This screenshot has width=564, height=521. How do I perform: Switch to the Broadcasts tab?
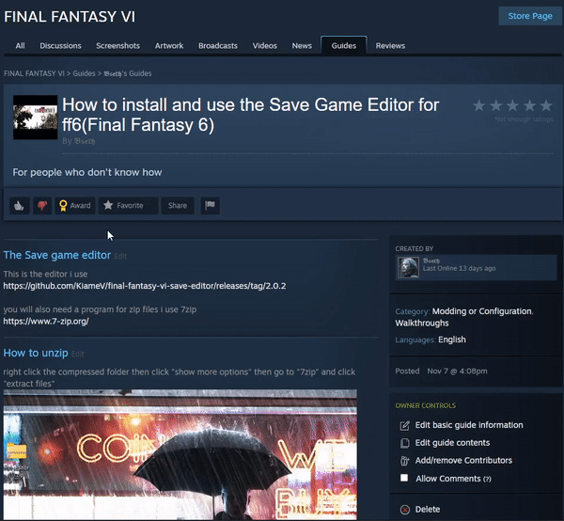point(218,46)
